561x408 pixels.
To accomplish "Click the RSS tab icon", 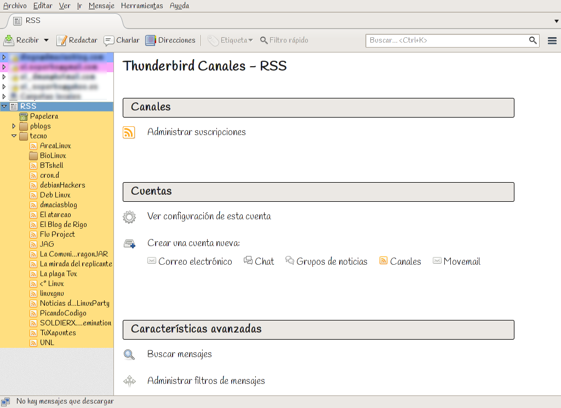I will pyautogui.click(x=17, y=21).
